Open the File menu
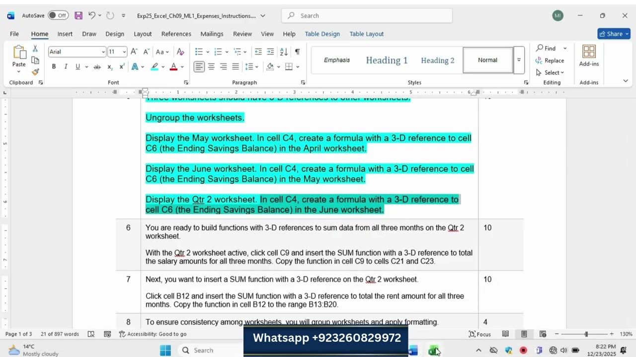Viewport: 636px width, 357px height. pyautogui.click(x=14, y=34)
